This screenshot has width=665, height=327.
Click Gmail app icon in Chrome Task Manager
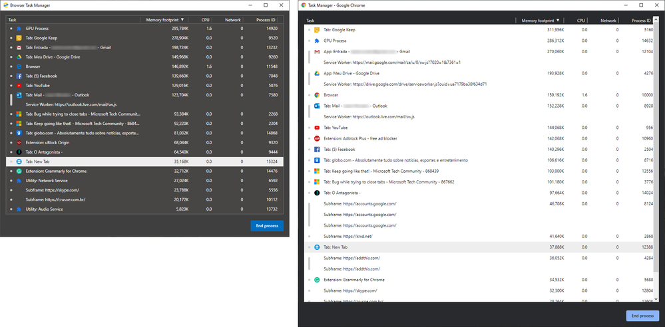click(x=317, y=52)
